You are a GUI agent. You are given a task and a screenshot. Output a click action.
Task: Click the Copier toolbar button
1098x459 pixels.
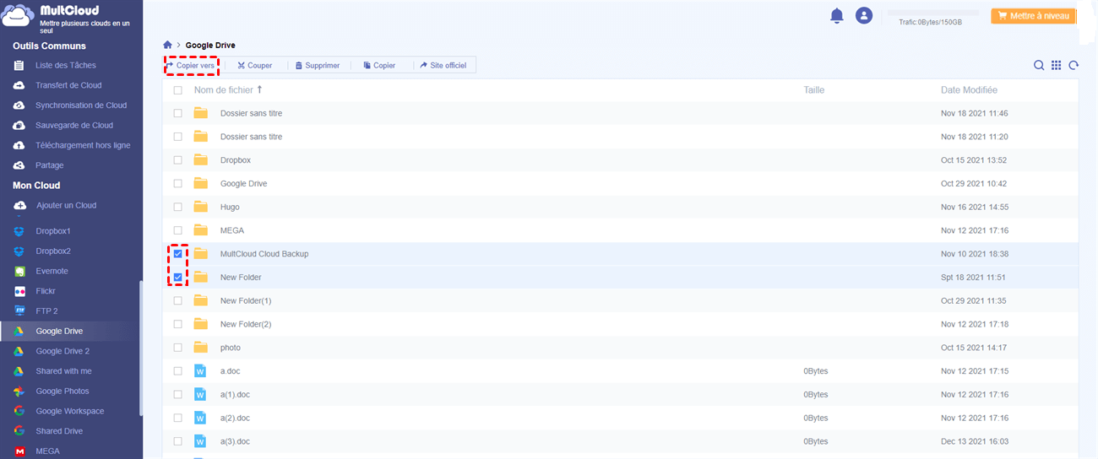tap(379, 65)
